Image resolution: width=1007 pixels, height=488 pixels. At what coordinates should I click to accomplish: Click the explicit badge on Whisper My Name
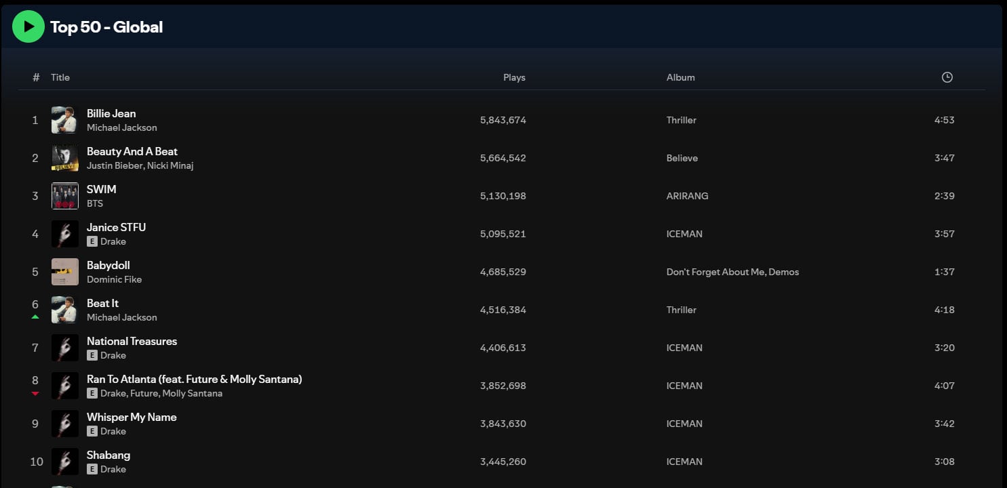pyautogui.click(x=92, y=431)
